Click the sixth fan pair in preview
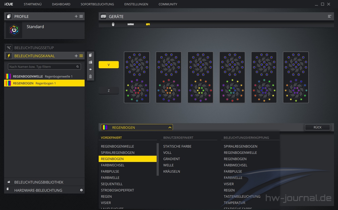 click(296, 77)
